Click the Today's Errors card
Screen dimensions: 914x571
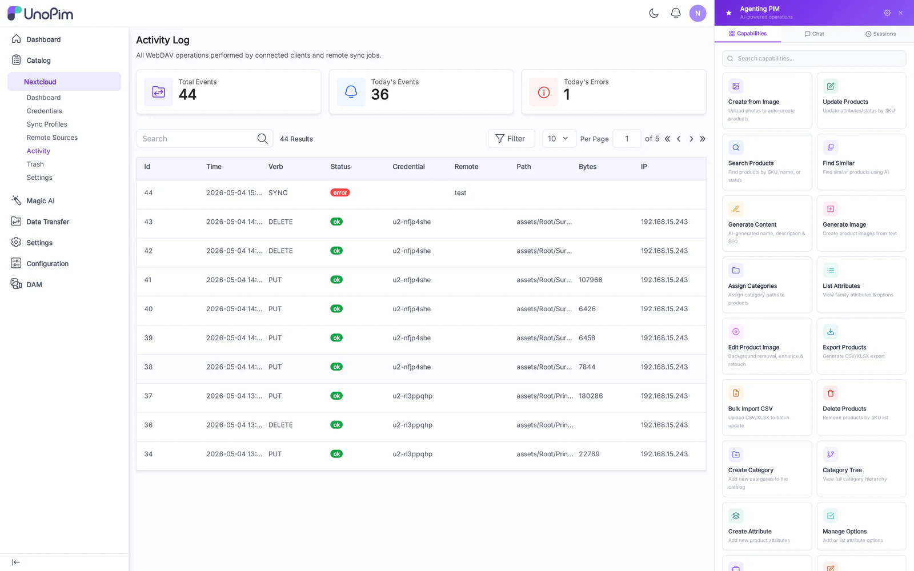[614, 92]
